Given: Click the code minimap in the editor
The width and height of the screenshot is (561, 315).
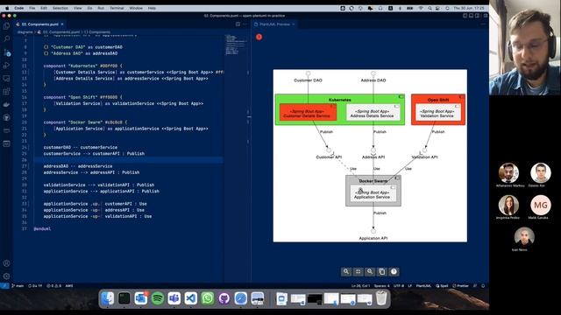Looking at the screenshot, I should pyautogui.click(x=235, y=45).
